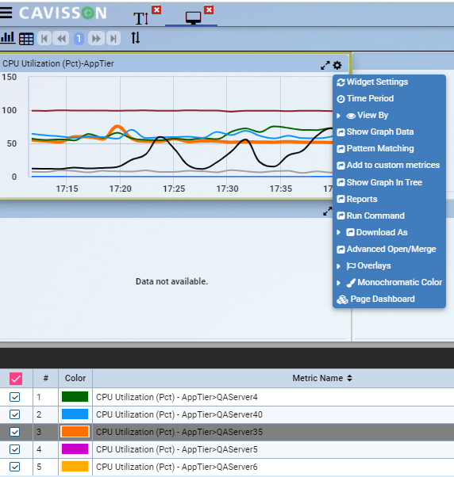Open CPU Utilization widget gear settings
The height and width of the screenshot is (477, 454).
tap(337, 65)
